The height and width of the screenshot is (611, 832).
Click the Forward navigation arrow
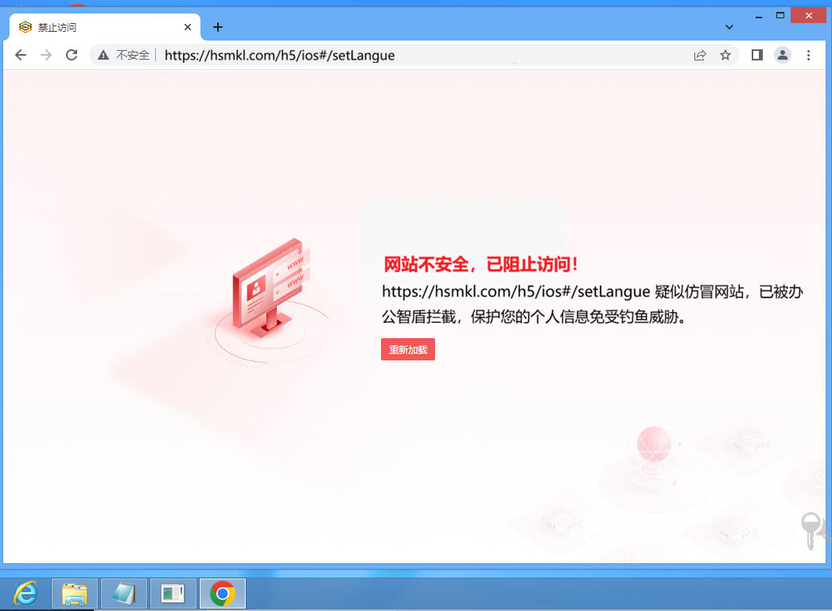[x=46, y=55]
